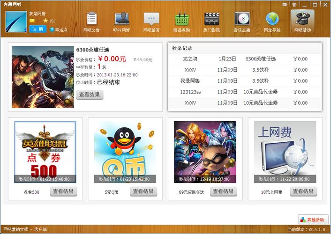
Task: Open 其他活动 other activities button
Action: (x=313, y=219)
